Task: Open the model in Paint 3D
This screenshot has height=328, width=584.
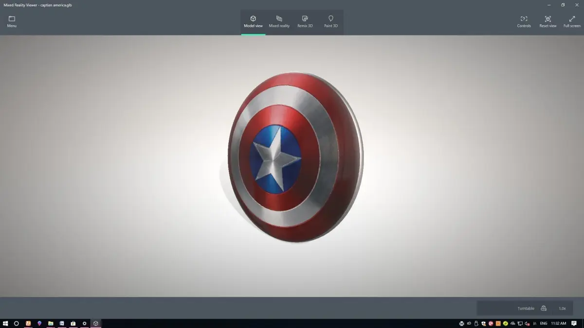Action: click(x=331, y=22)
